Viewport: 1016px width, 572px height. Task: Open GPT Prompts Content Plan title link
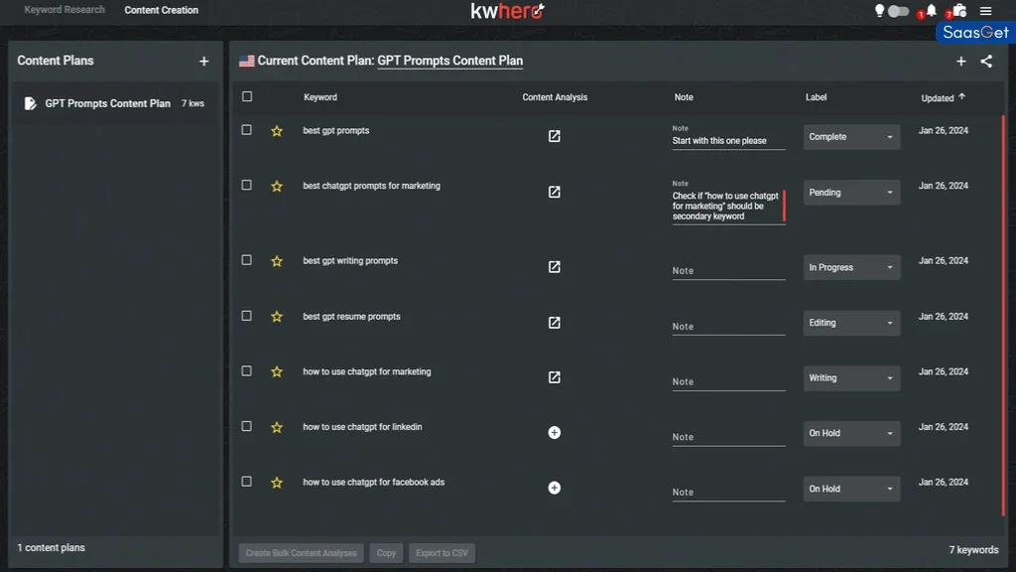click(449, 61)
